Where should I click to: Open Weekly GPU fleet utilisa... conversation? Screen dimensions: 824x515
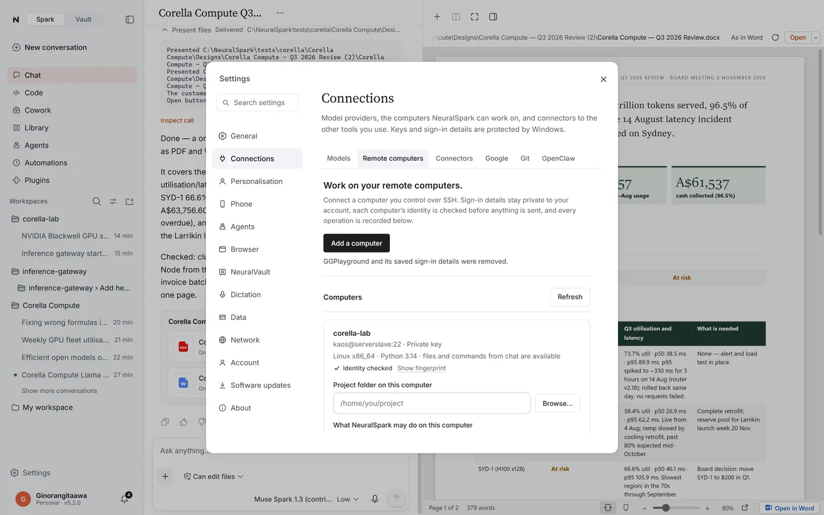[x=72, y=340]
